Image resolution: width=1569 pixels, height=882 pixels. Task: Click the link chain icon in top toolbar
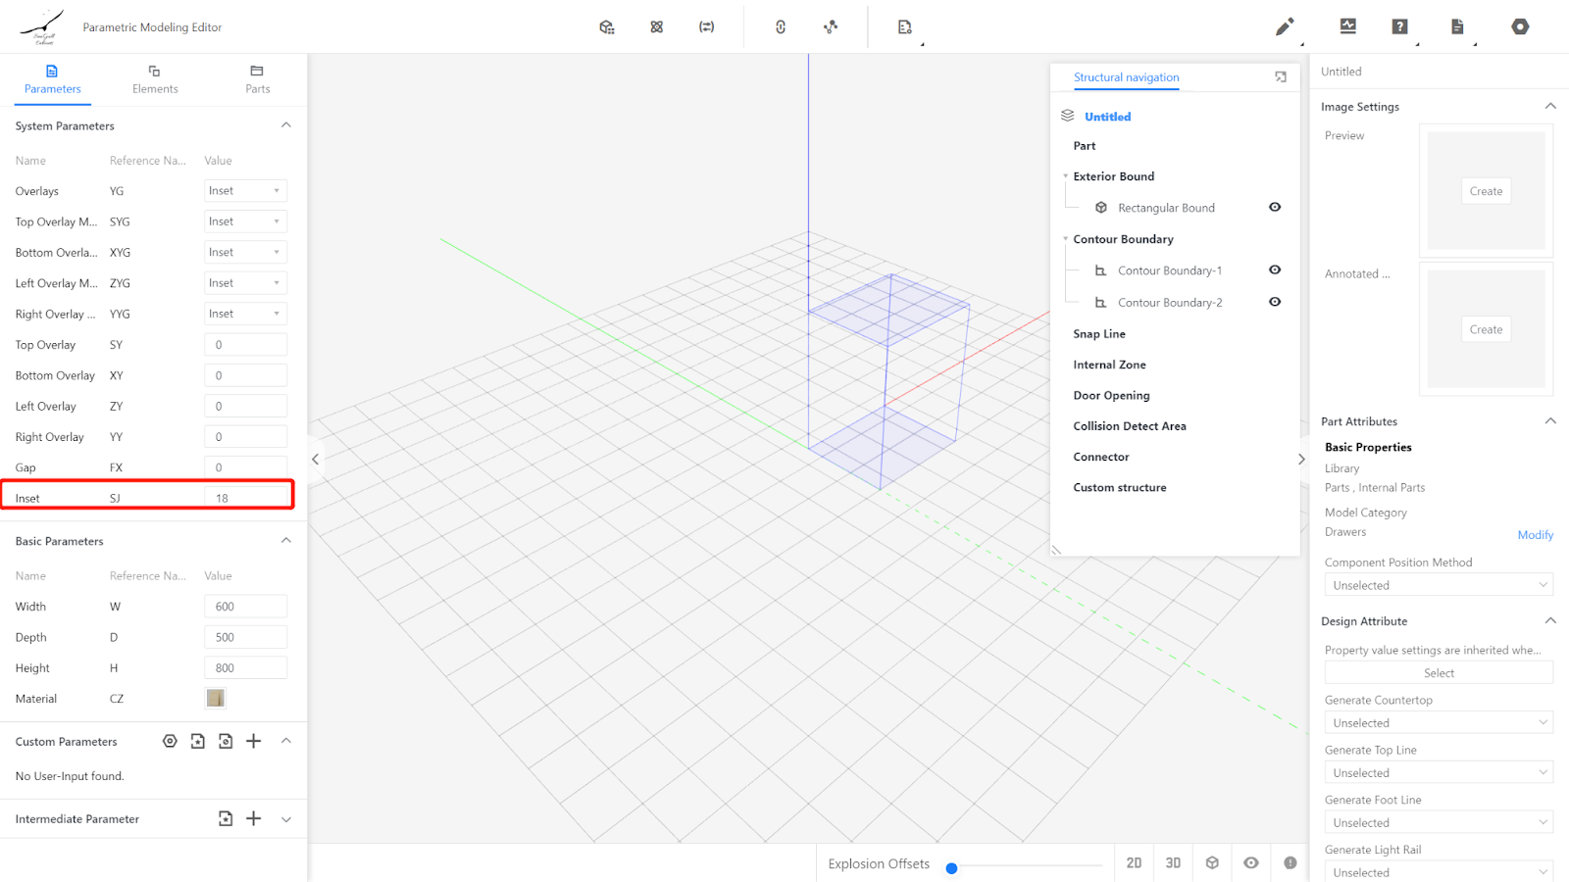[781, 27]
